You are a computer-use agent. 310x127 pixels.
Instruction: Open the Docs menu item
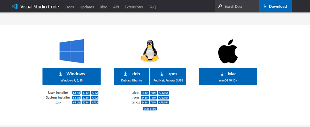[x=70, y=7]
